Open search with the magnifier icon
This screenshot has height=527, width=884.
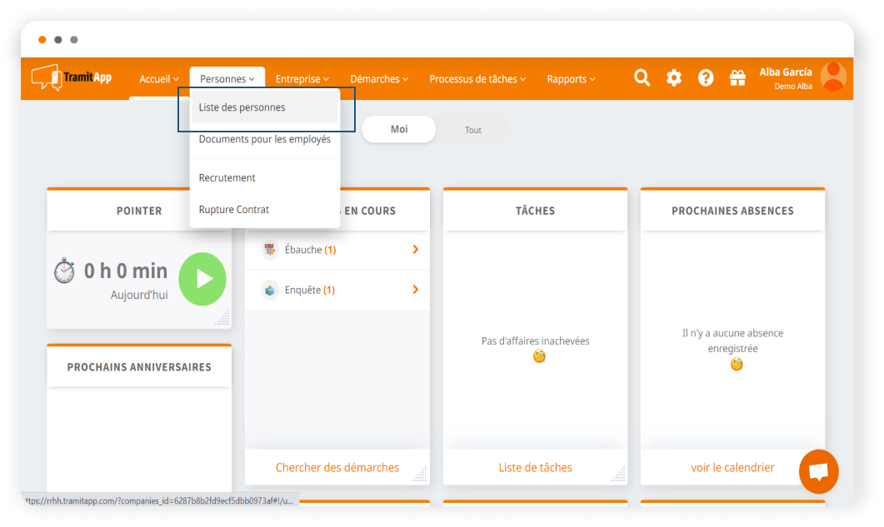tap(642, 78)
